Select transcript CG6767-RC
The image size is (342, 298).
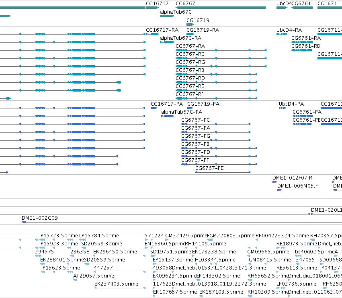[x=190, y=54]
